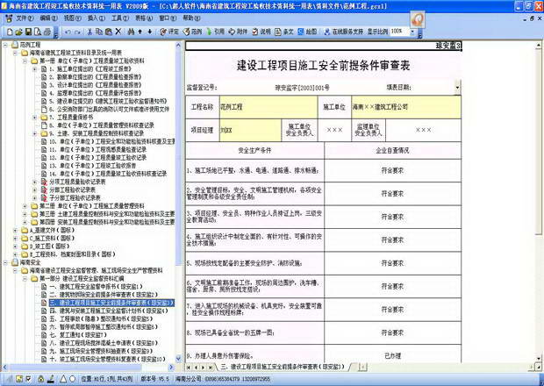
Task: Open the 帮助 menu
Action: coord(191,18)
